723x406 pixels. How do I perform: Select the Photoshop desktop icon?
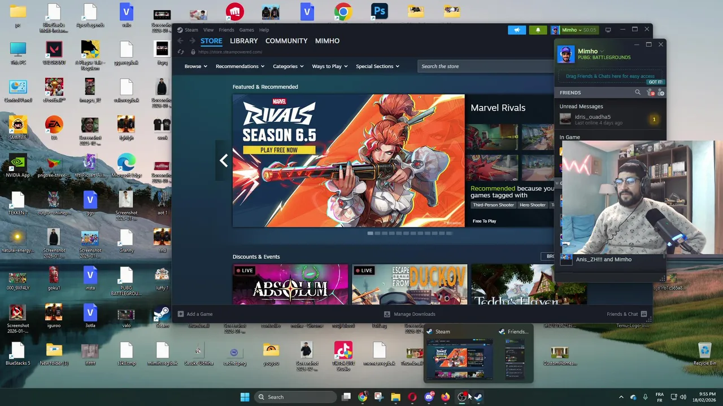coord(380,11)
